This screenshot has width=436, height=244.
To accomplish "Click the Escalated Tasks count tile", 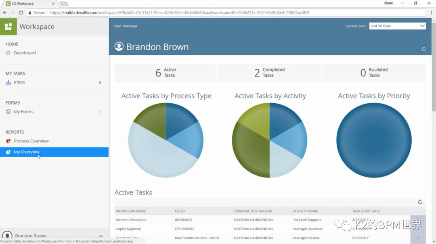I will pos(374,73).
